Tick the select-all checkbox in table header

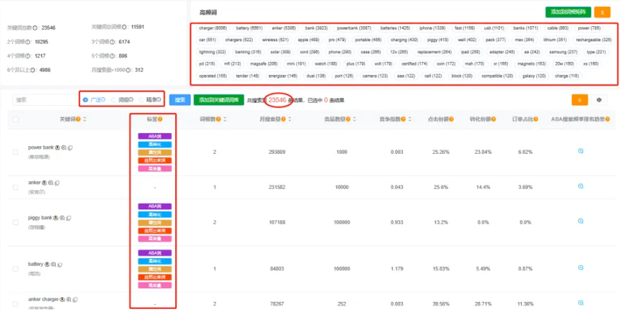pyautogui.click(x=16, y=119)
